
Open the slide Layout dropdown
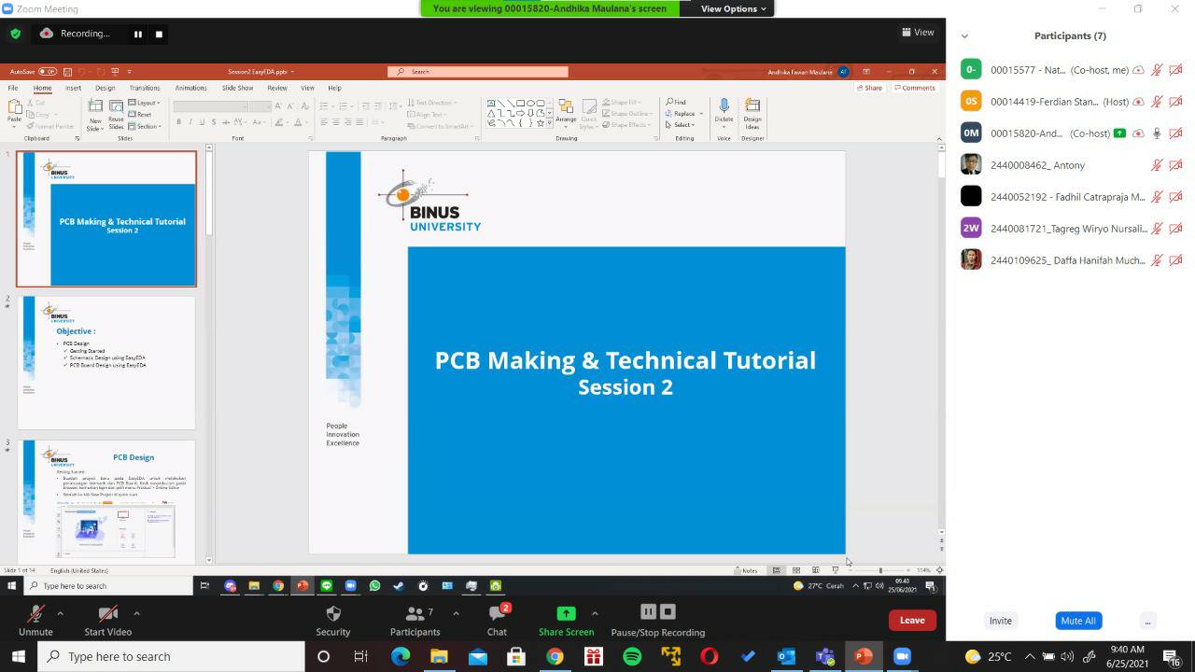[146, 103]
